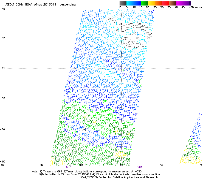This screenshot has width=203, height=179.
Task: Click the '25' label under the color scale
Action: [155, 7]
